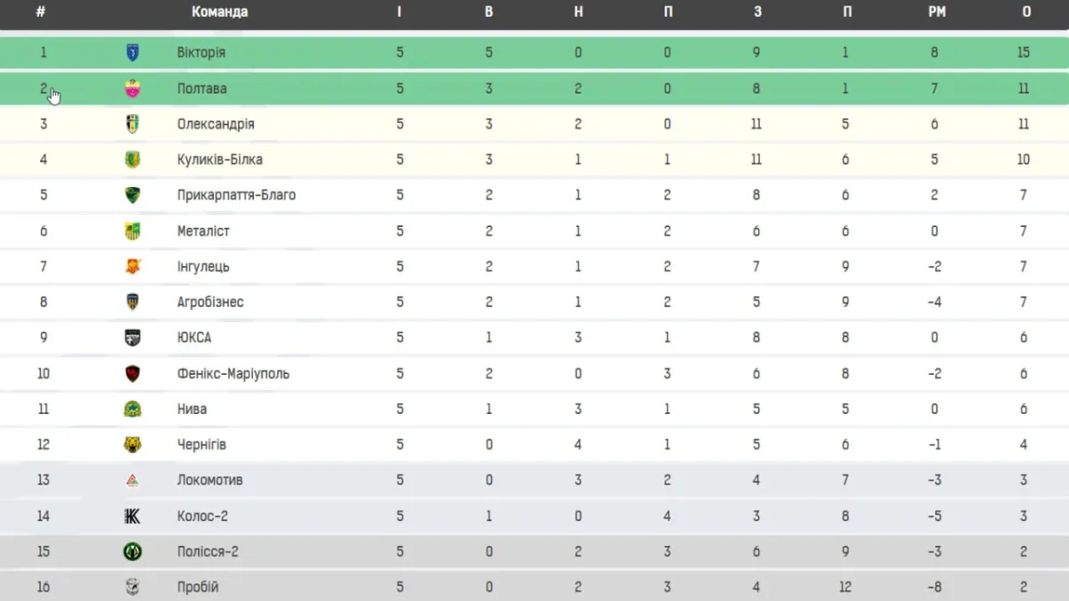Click the Полісся-2 team name
This screenshot has height=601, width=1069.
pyautogui.click(x=208, y=551)
